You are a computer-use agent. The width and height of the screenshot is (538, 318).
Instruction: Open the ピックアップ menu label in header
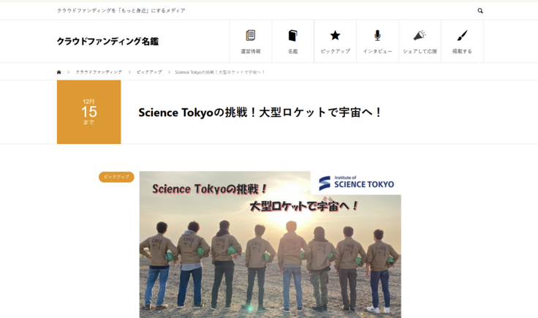pyautogui.click(x=336, y=51)
